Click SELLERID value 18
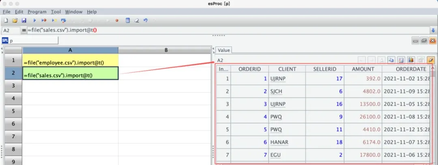 pos(325,142)
